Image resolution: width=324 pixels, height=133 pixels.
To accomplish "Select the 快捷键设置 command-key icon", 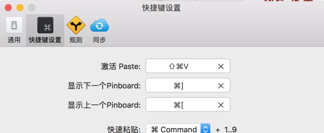I will pos(45,25).
